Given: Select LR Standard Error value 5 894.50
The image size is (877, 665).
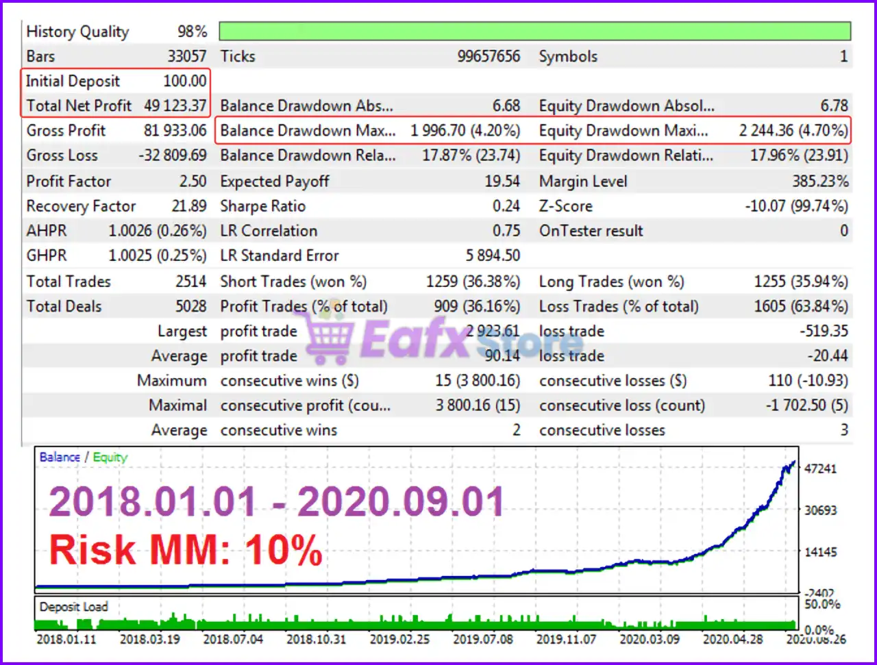Looking at the screenshot, I should click(x=493, y=255).
